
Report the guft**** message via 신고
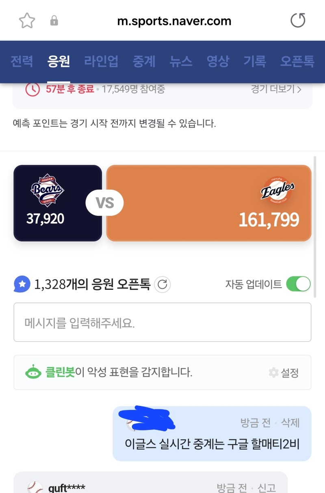pyautogui.click(x=266, y=488)
